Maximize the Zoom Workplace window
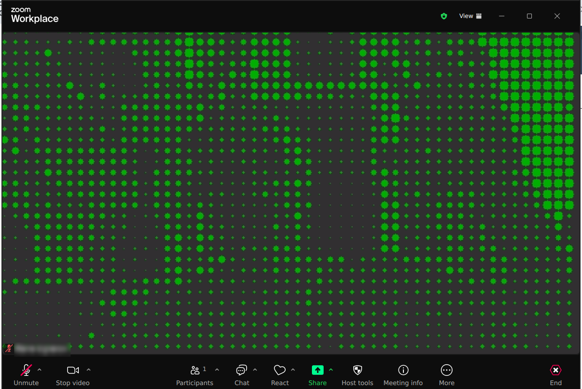Viewport: 582px width, 389px height. 529,16
